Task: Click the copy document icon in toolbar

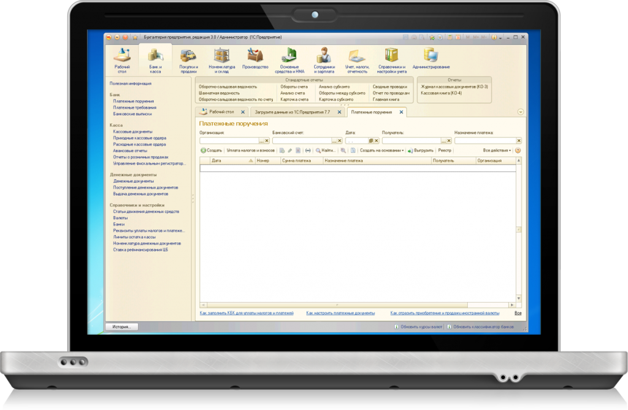Action: [282, 151]
